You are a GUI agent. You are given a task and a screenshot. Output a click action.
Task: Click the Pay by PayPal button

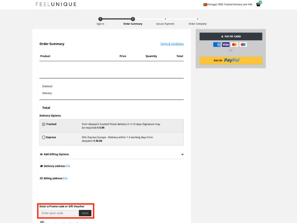231,61
